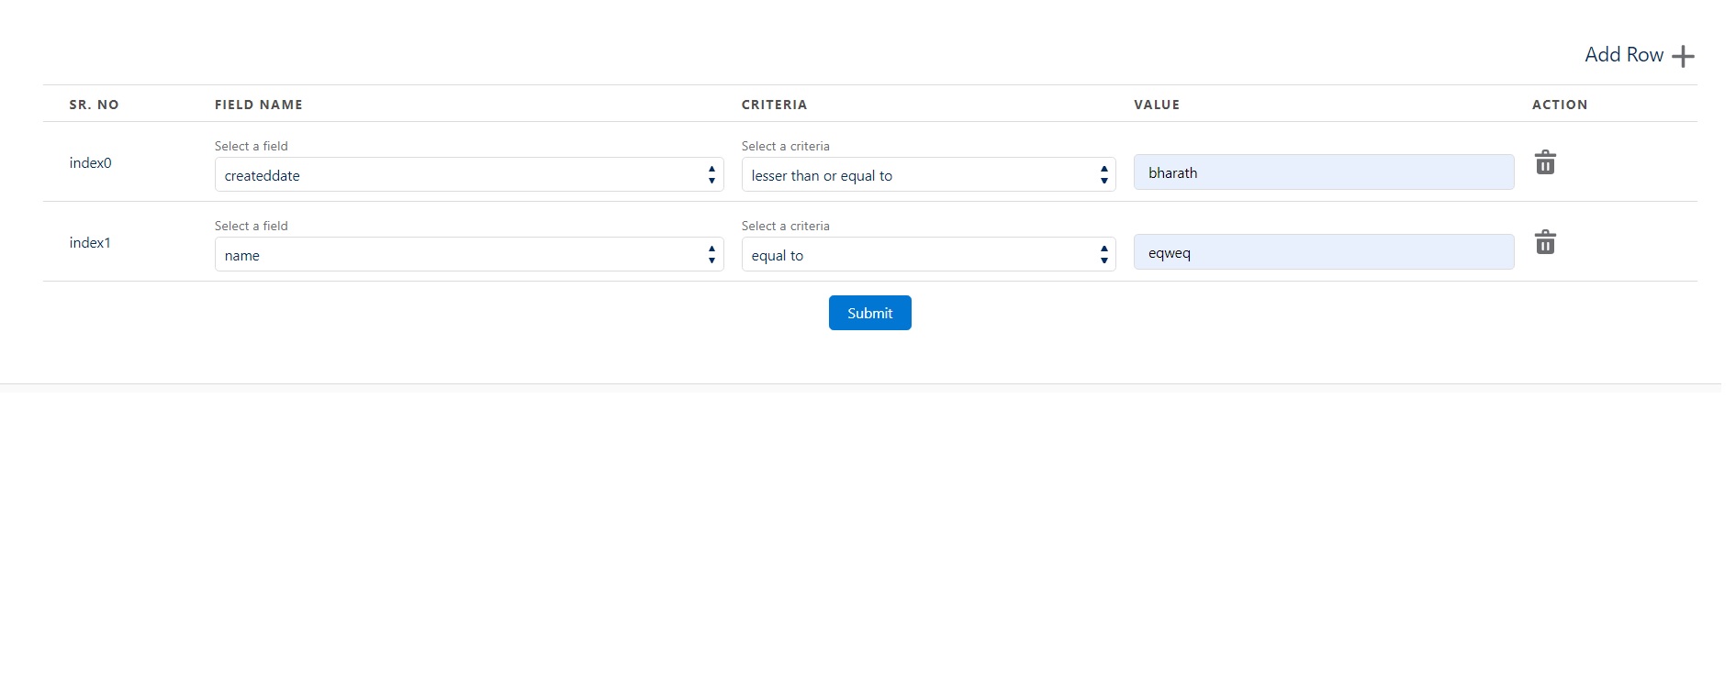
Task: Open the createddate field dropdown
Action: pyautogui.click(x=468, y=175)
